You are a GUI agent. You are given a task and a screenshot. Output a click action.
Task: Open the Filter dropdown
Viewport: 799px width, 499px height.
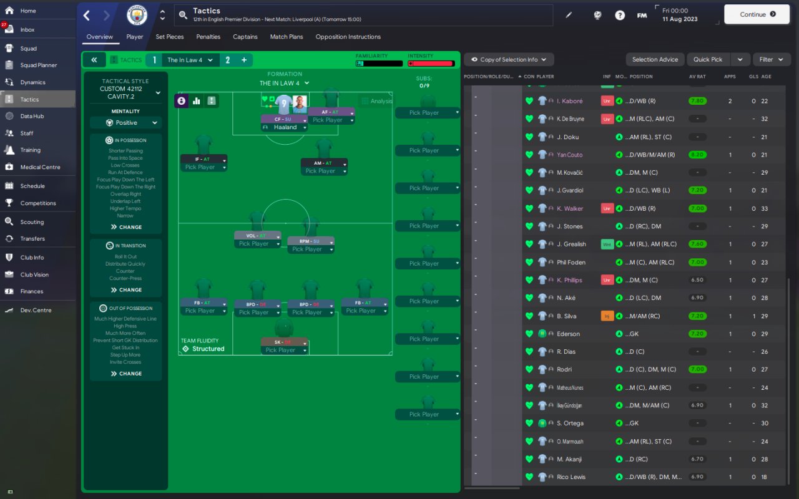coord(772,59)
